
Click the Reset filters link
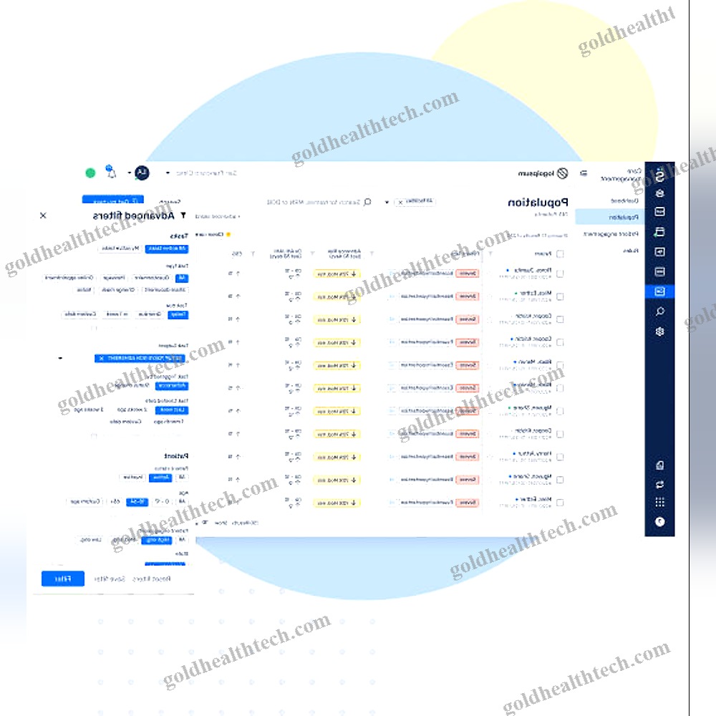tap(151, 579)
